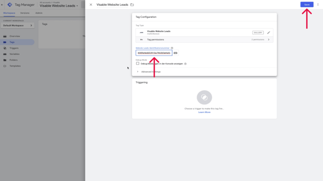Click the Overview sidebar icon
This screenshot has height=181, width=323.
pos(5,36)
